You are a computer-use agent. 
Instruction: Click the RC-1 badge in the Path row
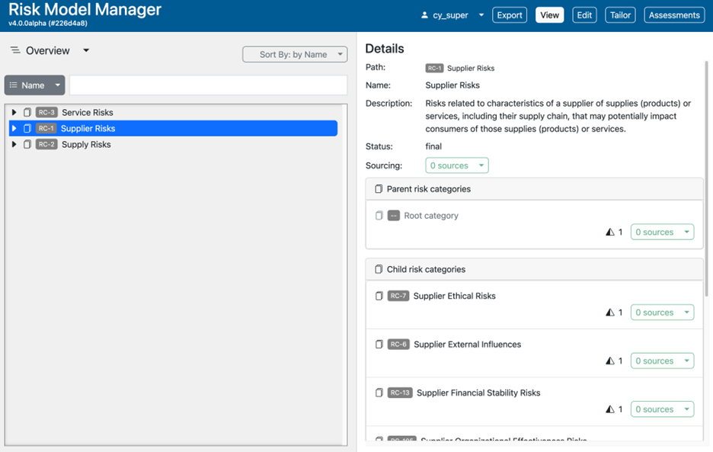point(434,68)
